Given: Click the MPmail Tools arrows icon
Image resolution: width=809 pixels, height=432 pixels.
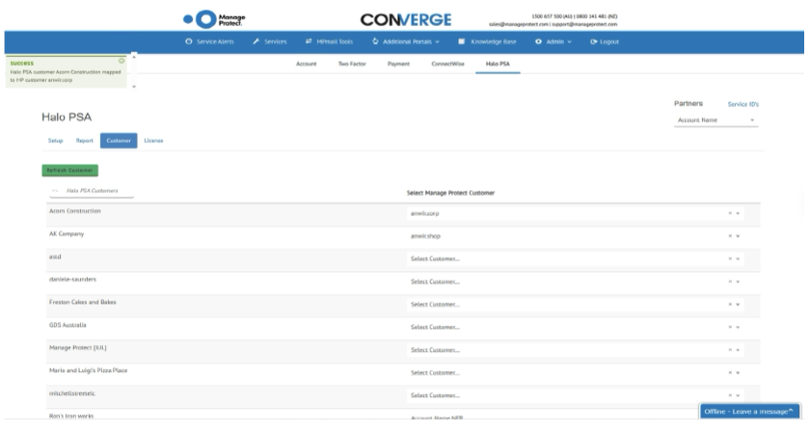Looking at the screenshot, I should [309, 41].
